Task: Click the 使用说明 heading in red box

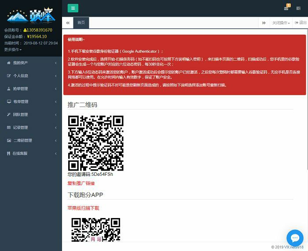Action: (x=76, y=40)
